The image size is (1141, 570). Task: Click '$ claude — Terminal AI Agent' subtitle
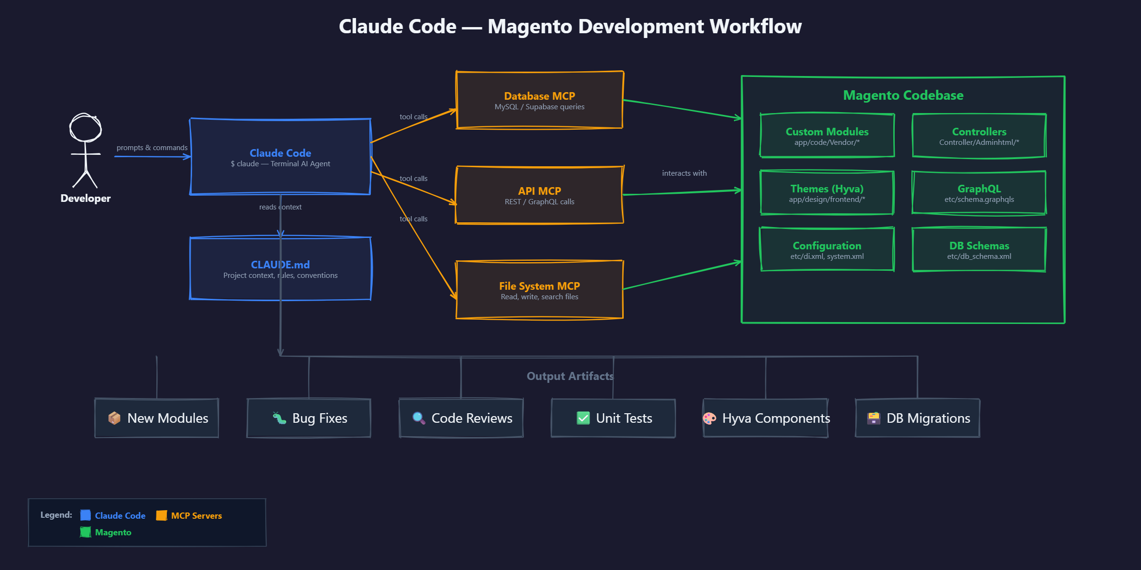click(x=280, y=164)
